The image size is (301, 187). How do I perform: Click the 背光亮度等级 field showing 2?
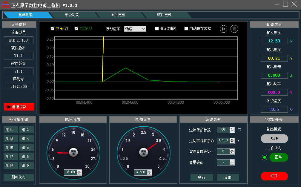[223, 151]
